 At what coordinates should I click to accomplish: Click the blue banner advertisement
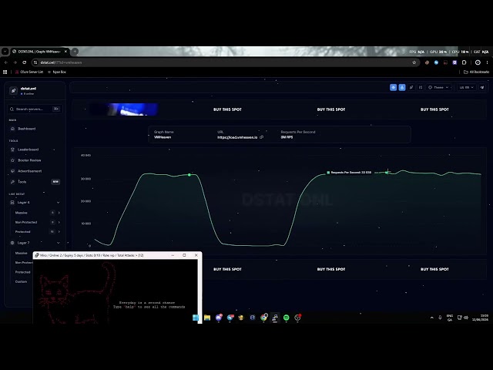pyautogui.click(x=124, y=109)
